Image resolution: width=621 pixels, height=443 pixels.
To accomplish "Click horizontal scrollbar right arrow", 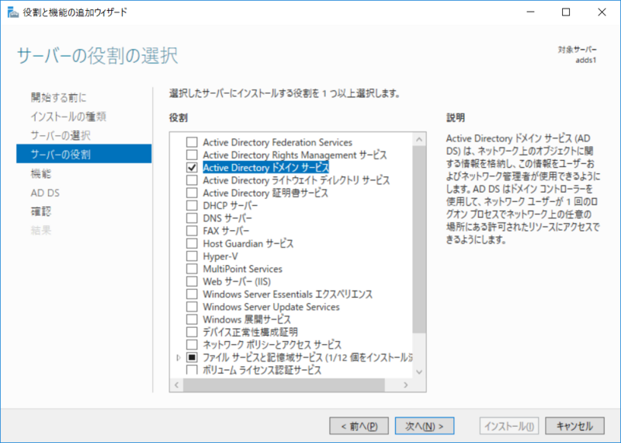I will [405, 385].
